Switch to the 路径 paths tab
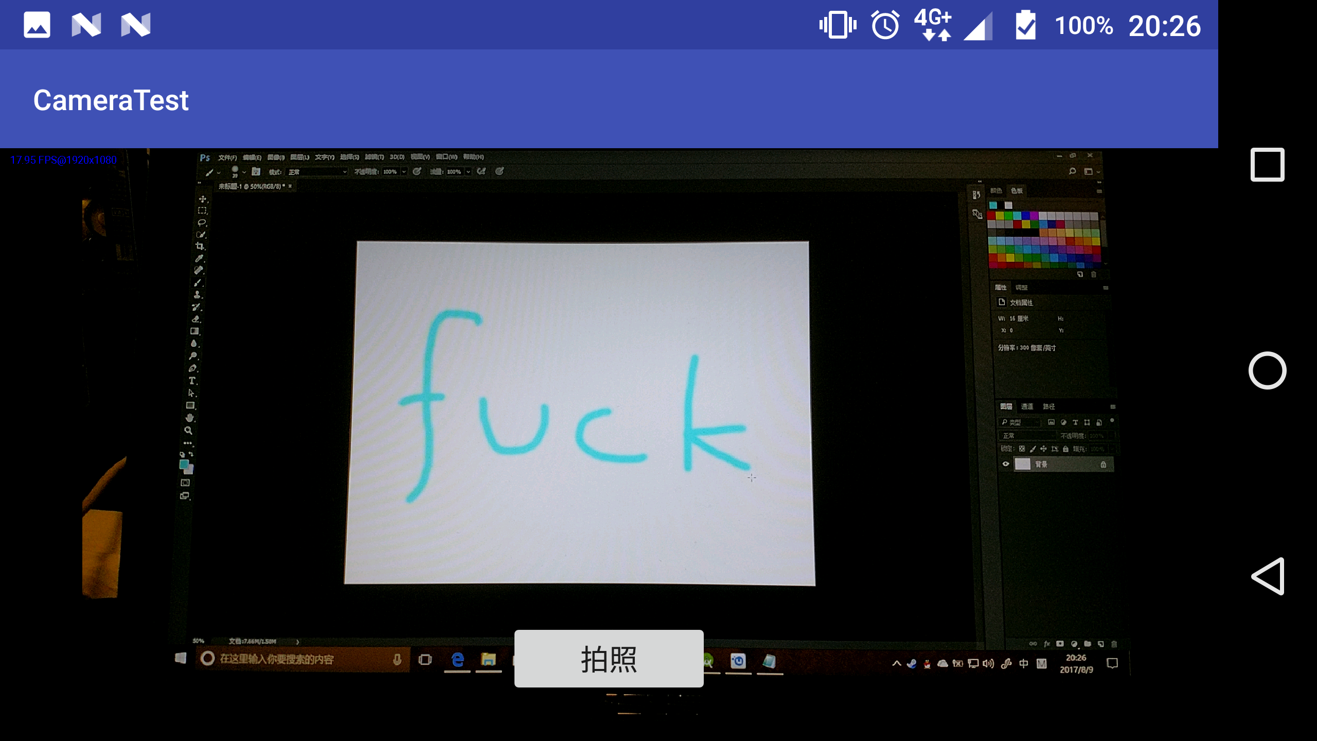 [x=1049, y=407]
